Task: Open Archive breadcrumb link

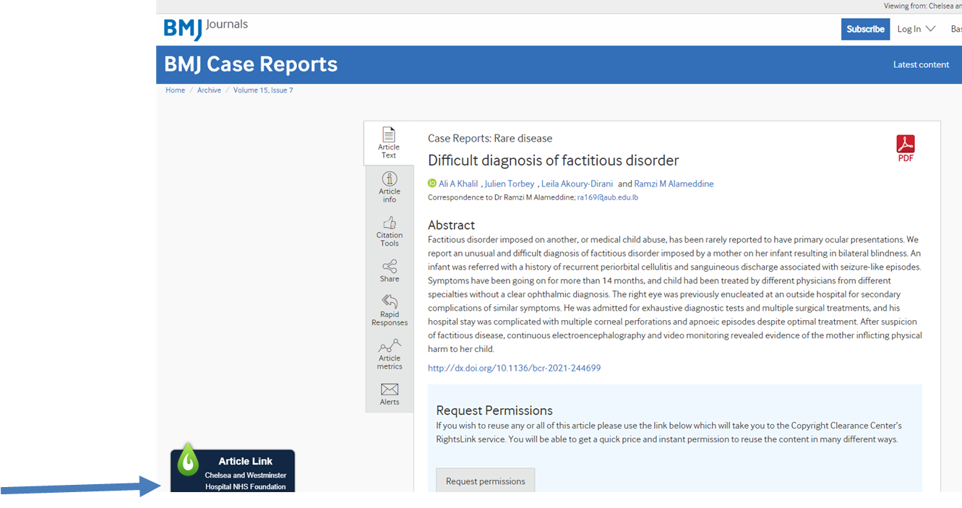Action: coord(209,90)
